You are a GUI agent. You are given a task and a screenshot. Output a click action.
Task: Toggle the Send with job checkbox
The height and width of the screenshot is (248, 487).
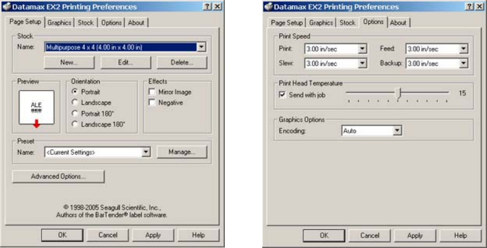[x=282, y=95]
